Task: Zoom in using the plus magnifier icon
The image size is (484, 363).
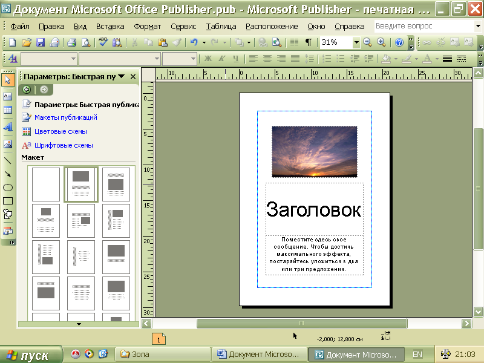Action: pyautogui.click(x=382, y=42)
